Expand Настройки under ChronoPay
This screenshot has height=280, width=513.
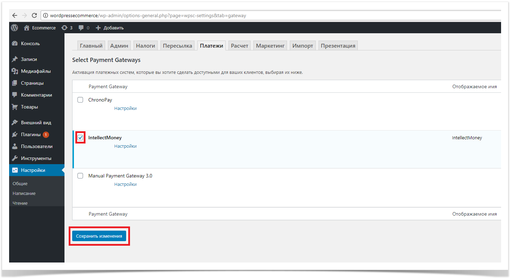pyautogui.click(x=125, y=108)
